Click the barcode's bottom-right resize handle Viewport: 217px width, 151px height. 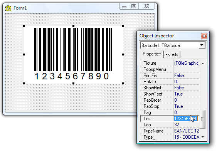tap(123, 83)
